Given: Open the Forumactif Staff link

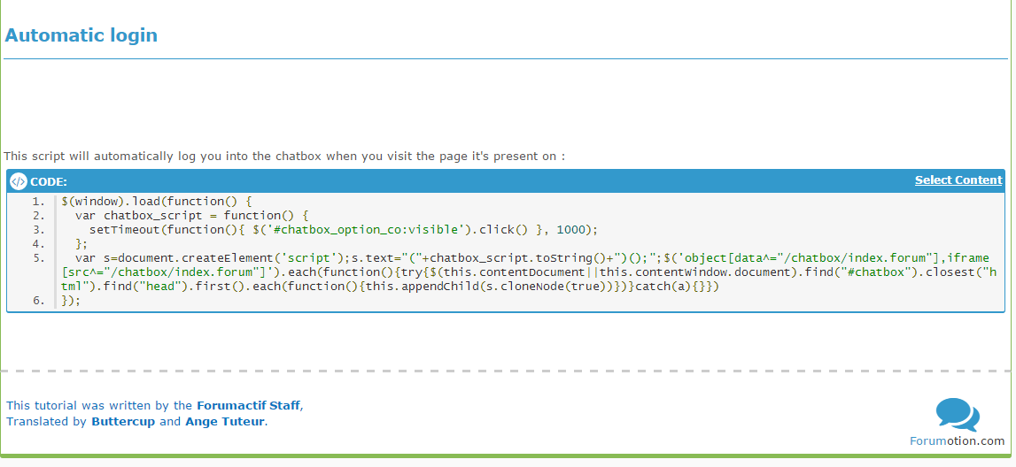Looking at the screenshot, I should click(x=248, y=406).
